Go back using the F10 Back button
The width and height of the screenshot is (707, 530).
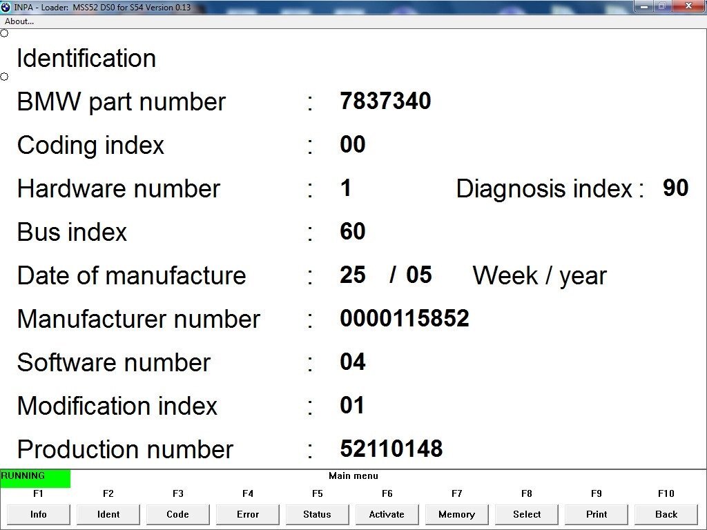666,514
